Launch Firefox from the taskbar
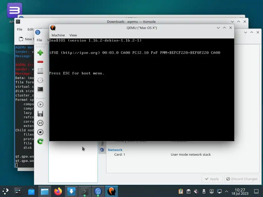The height and width of the screenshot is (197, 263). [58, 191]
